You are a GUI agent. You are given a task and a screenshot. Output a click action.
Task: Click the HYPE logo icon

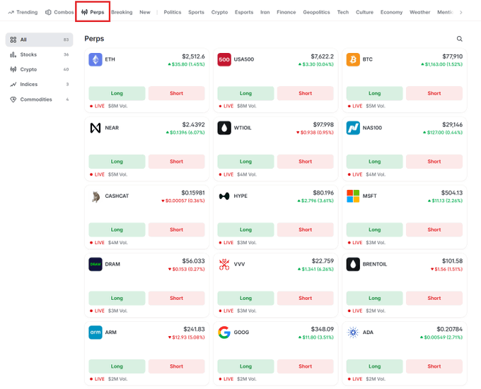pos(224,196)
